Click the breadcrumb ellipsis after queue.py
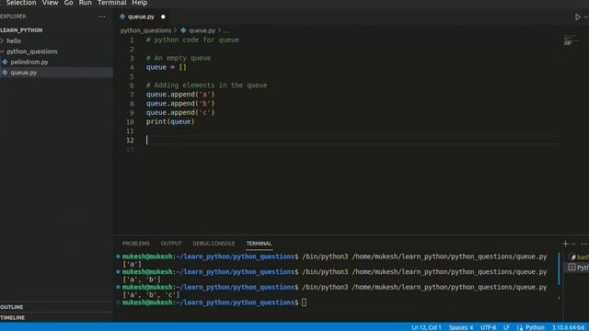Viewport: 589px width, 331px height. (x=225, y=30)
